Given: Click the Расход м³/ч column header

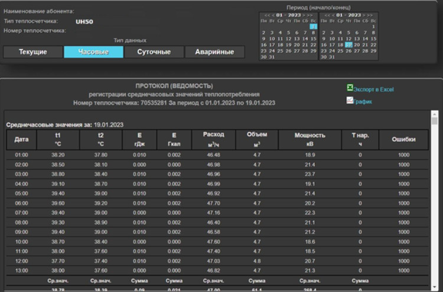Looking at the screenshot, I should point(214,139).
